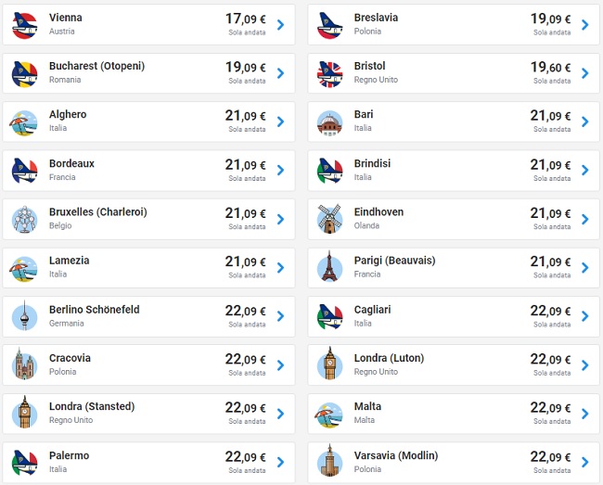603x485 pixels.
Task: Click the Big Ben icon for Londra (Luton)
Action: [x=329, y=364]
